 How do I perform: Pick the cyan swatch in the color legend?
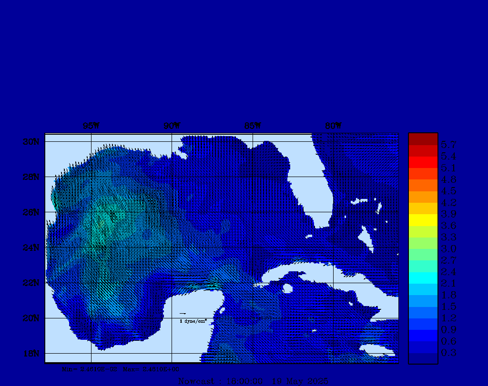pyautogui.click(x=423, y=278)
